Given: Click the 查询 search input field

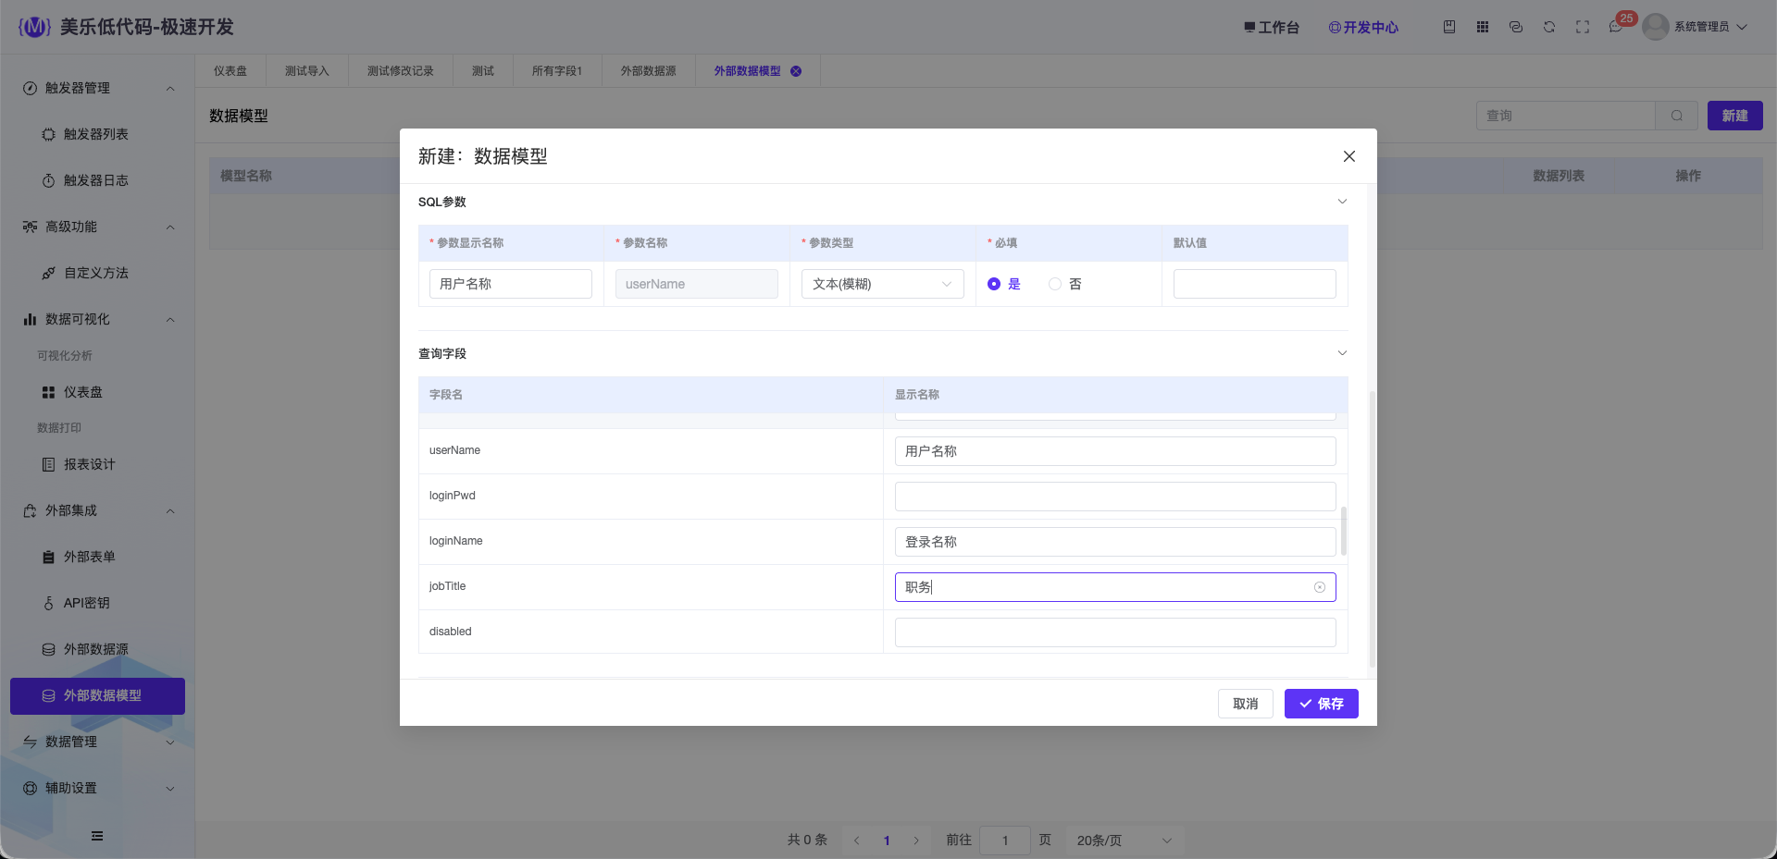Looking at the screenshot, I should [1566, 116].
